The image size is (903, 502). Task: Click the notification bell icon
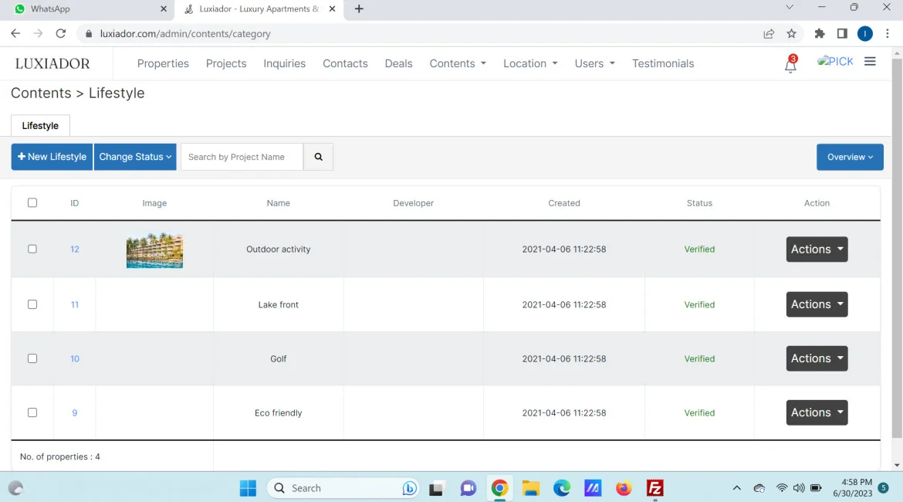pyautogui.click(x=790, y=65)
